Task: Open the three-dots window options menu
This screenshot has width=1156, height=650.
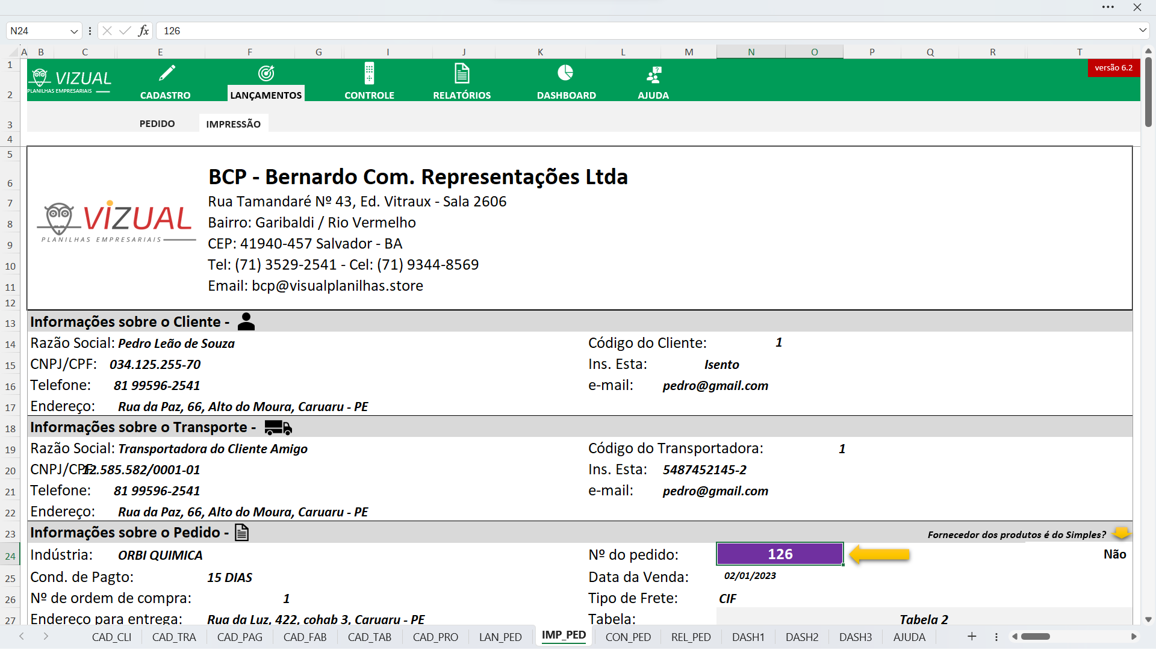Action: click(x=1108, y=7)
